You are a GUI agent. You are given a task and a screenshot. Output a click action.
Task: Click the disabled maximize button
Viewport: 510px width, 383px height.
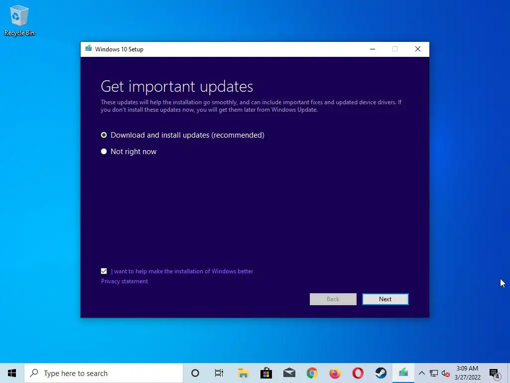395,49
